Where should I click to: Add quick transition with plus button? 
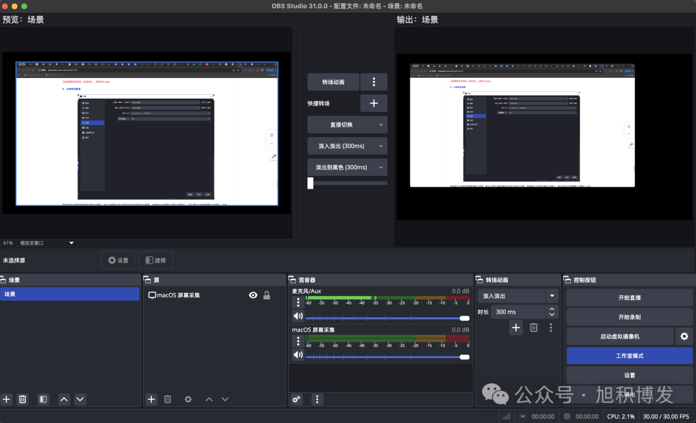pos(374,103)
